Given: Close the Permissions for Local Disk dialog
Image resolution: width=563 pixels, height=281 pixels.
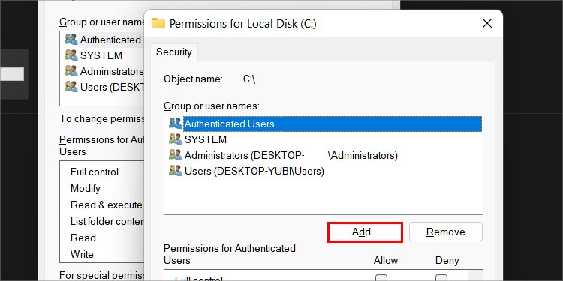Looking at the screenshot, I should tap(487, 24).
